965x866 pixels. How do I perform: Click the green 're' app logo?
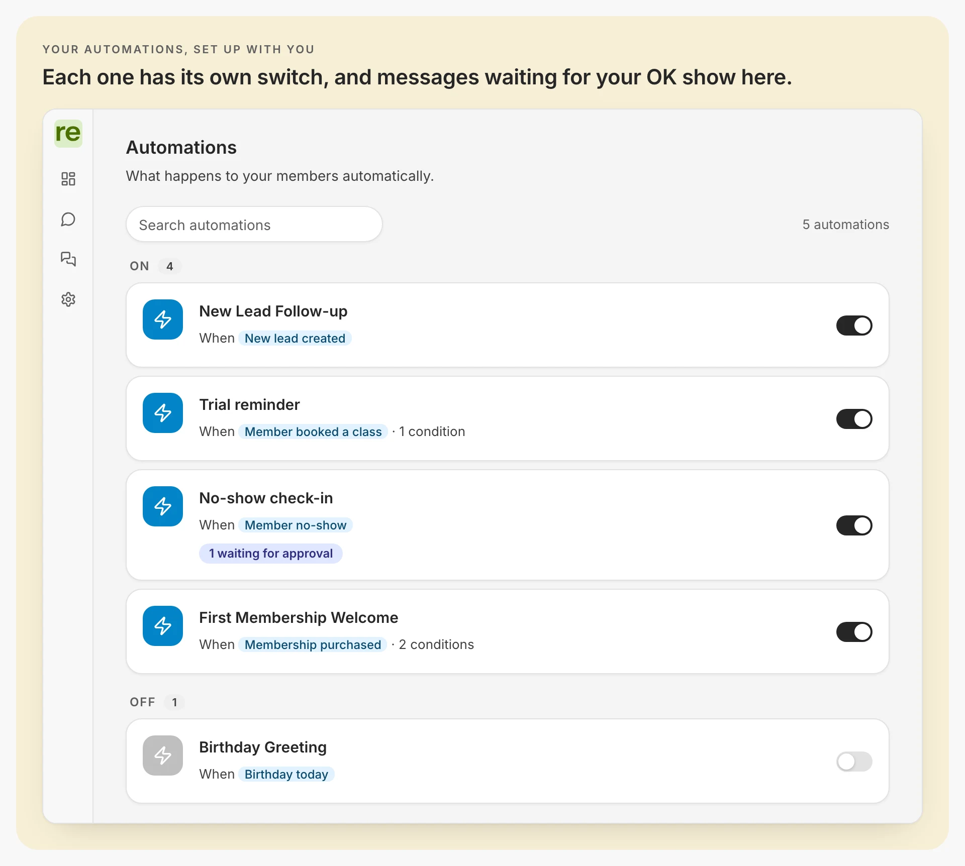68,134
